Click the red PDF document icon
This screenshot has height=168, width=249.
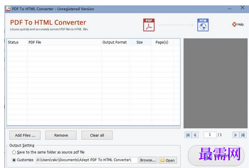coord(149,25)
